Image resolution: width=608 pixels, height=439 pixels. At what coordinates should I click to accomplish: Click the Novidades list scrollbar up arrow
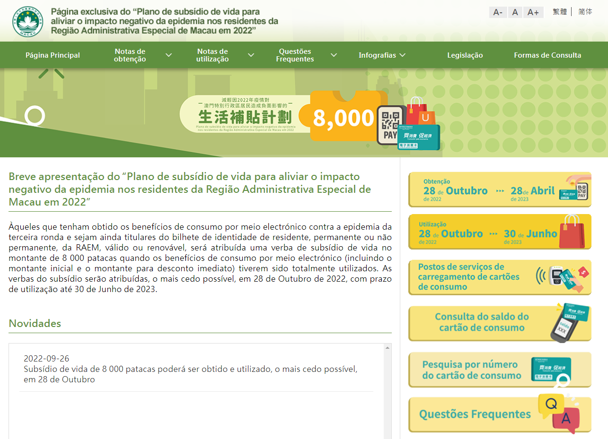coord(388,348)
